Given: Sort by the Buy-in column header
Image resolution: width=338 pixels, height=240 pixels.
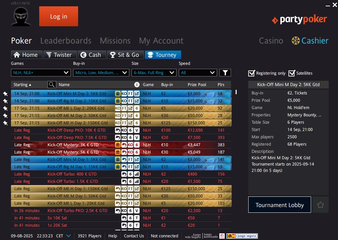Looking at the screenshot, I should point(167,84).
